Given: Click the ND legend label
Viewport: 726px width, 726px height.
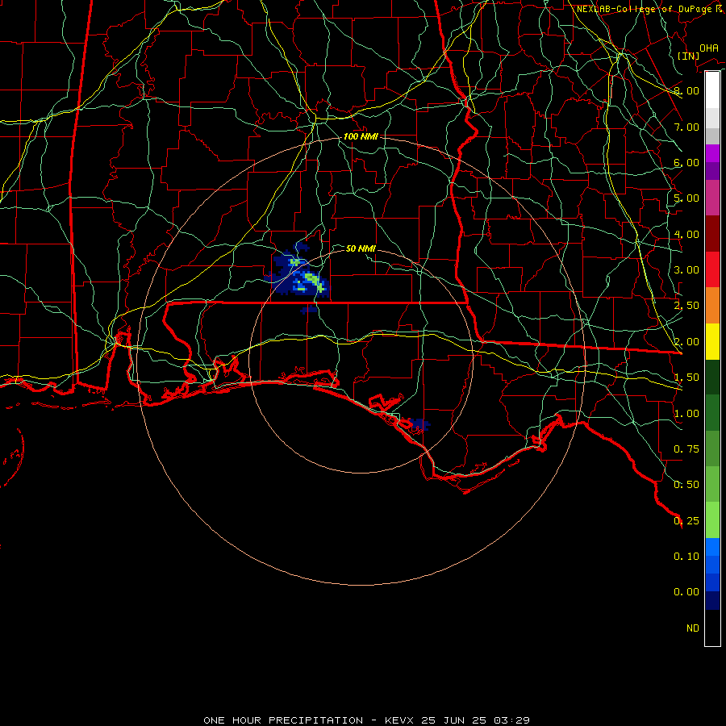Looking at the screenshot, I should click(693, 628).
